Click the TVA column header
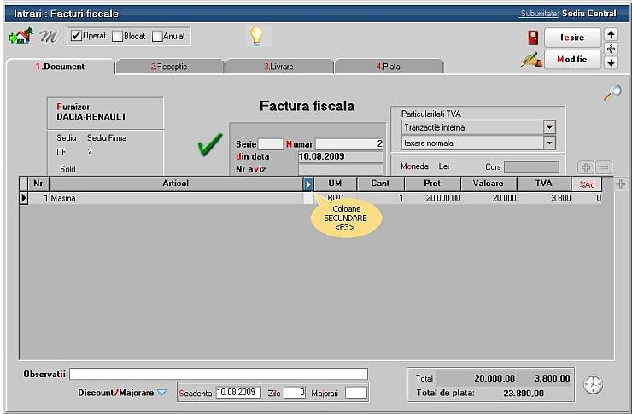 pos(544,184)
